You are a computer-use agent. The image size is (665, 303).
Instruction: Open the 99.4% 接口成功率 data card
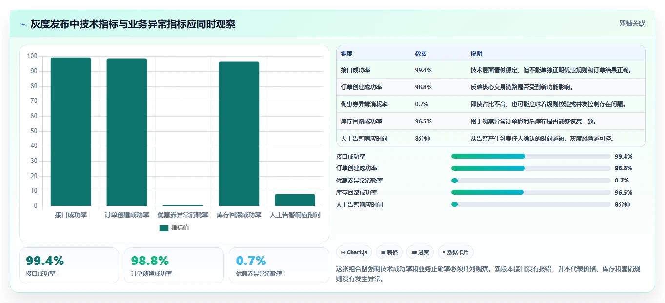click(69, 265)
